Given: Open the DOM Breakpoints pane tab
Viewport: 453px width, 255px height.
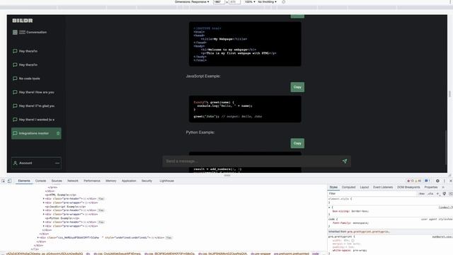Looking at the screenshot, I should coord(408,187).
